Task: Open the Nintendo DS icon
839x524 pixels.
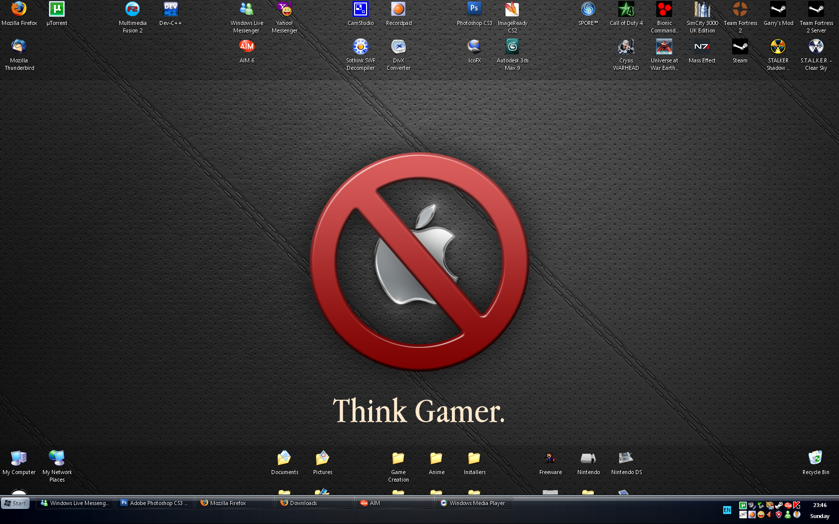Action: (x=626, y=463)
